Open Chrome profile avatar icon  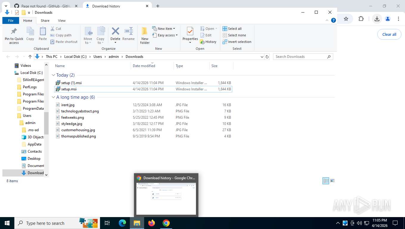388,19
